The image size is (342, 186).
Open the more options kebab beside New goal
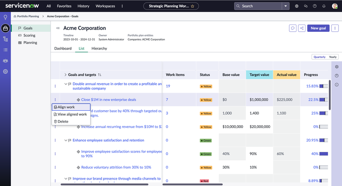point(335,28)
